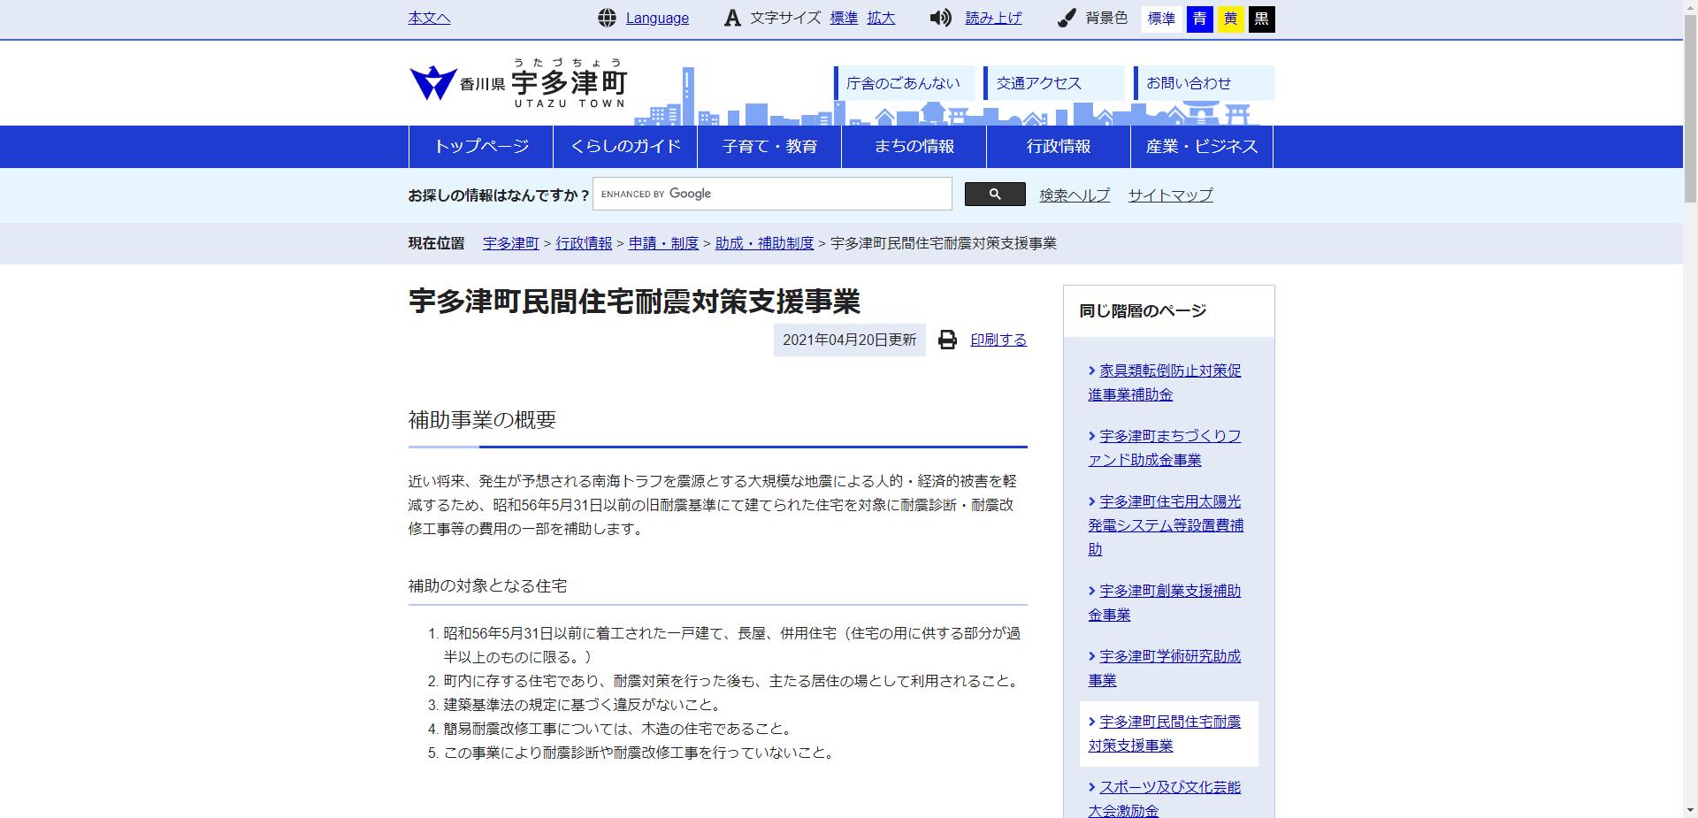Set text size back to 標準

click(843, 18)
